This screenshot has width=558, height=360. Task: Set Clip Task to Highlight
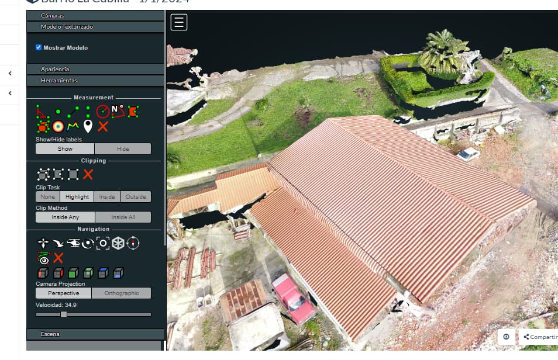click(77, 196)
